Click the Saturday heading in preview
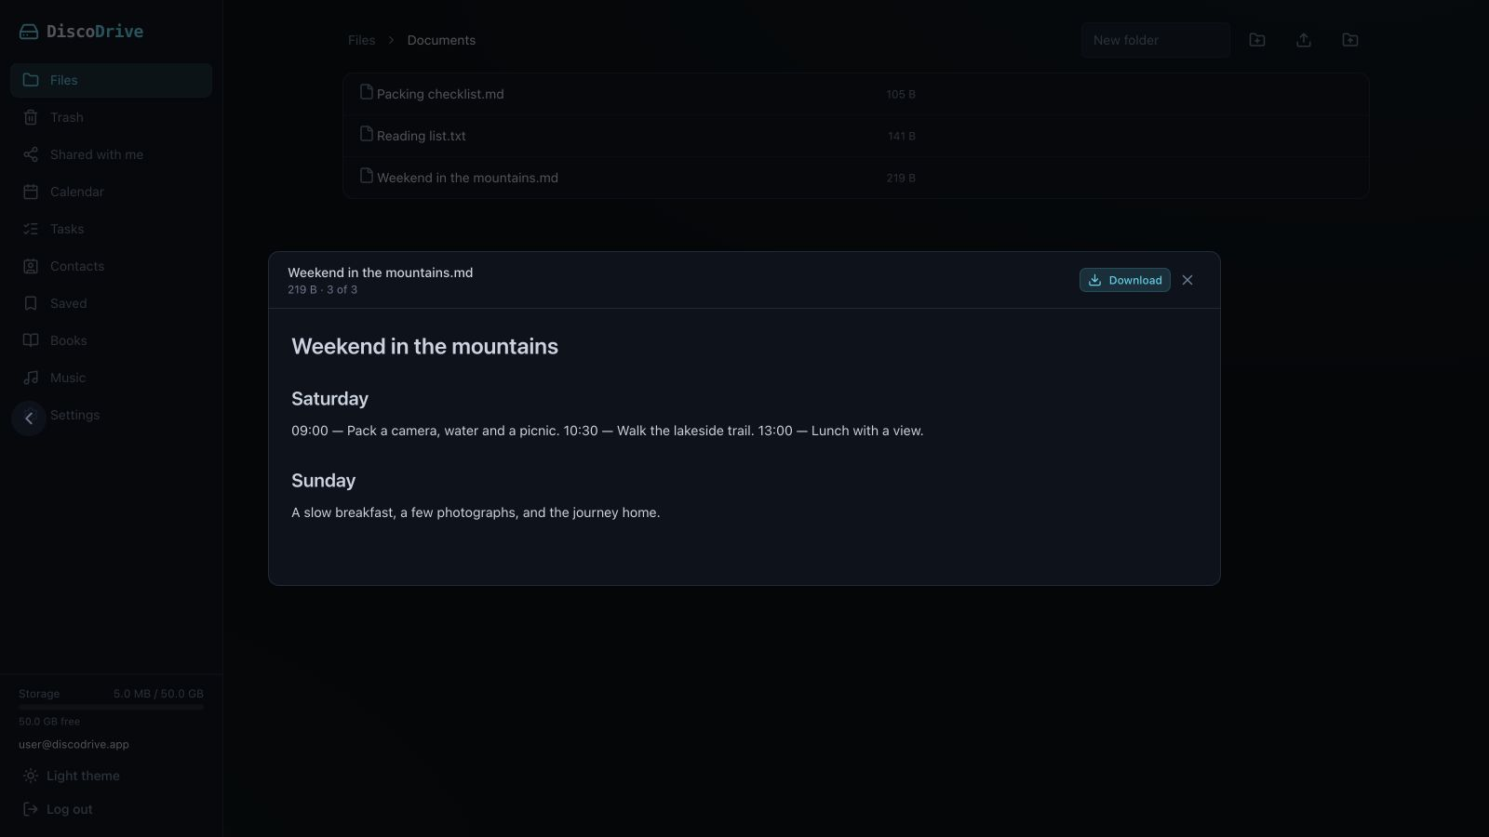 coord(329,399)
